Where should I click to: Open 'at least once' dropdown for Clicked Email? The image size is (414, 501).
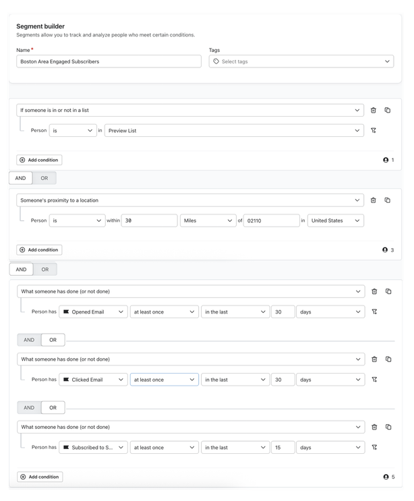pyautogui.click(x=165, y=380)
